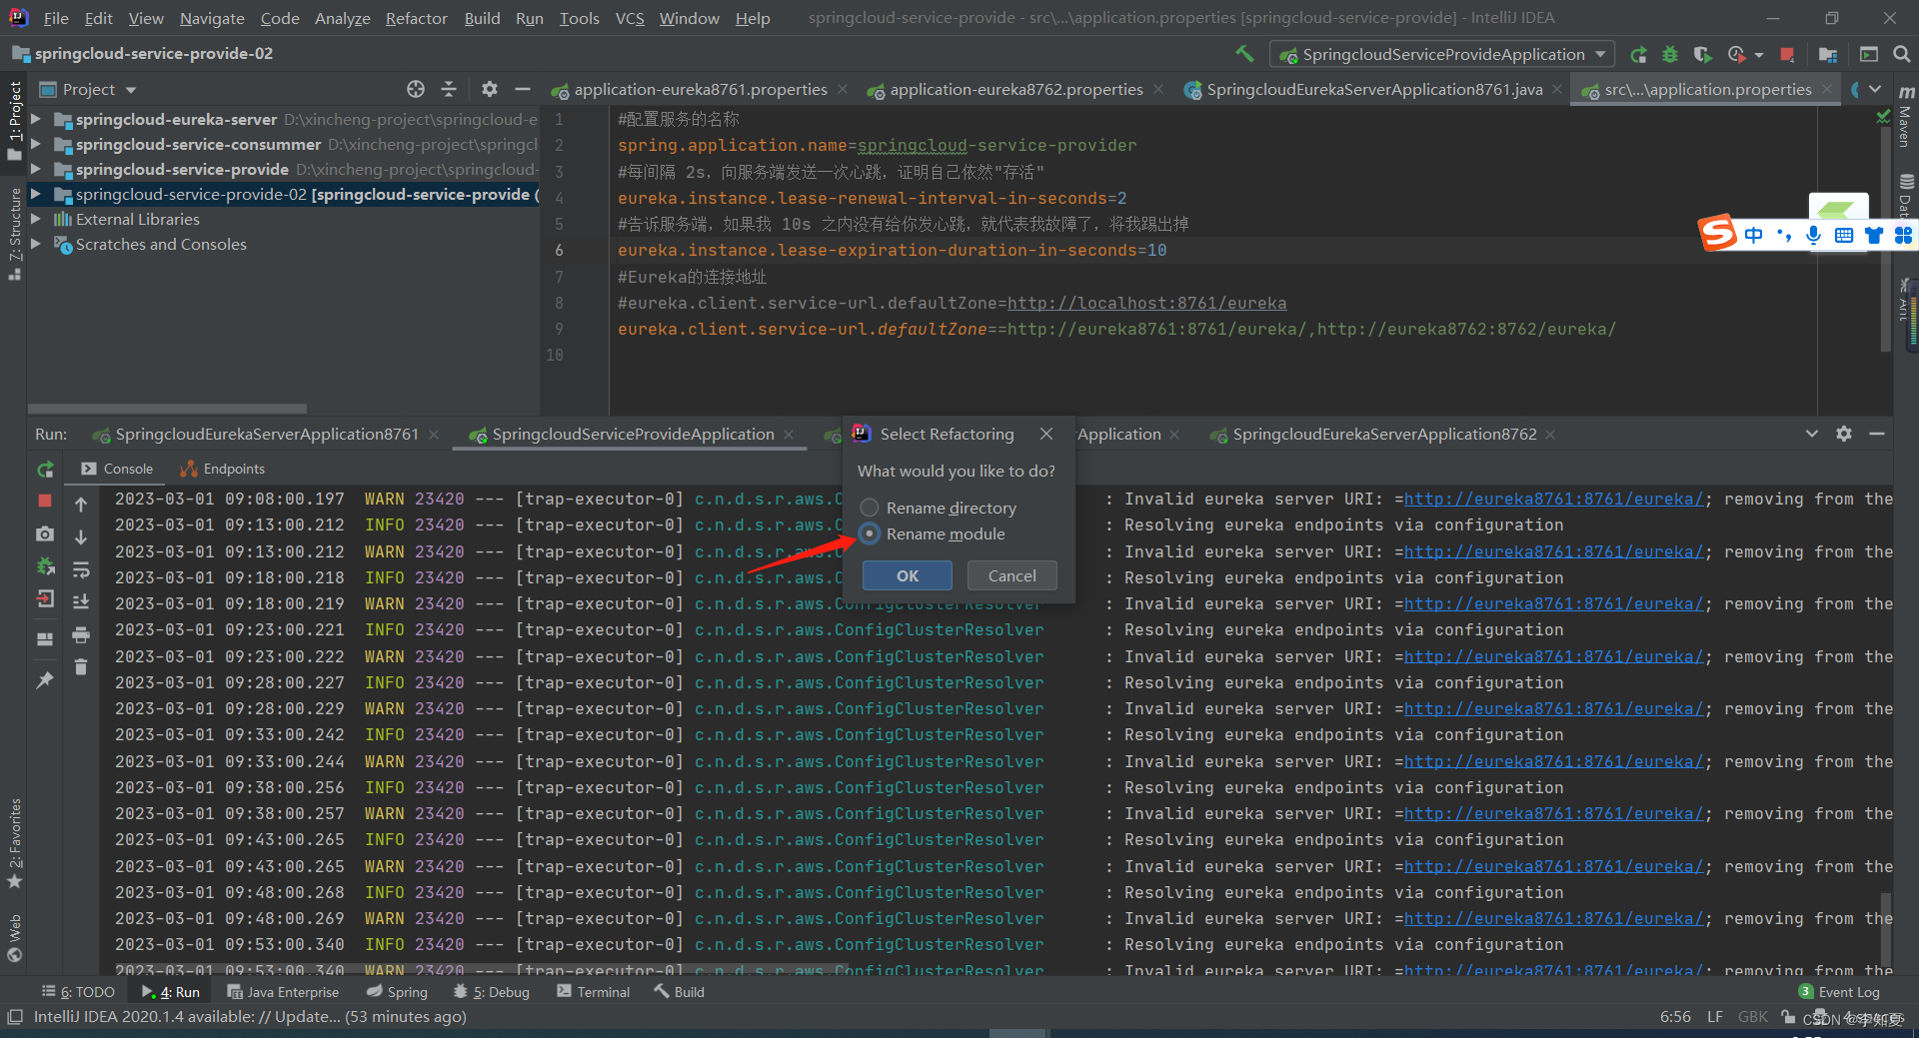This screenshot has height=1038, width=1919.
Task: Open the Endpoints tab in Run
Action: click(223, 469)
